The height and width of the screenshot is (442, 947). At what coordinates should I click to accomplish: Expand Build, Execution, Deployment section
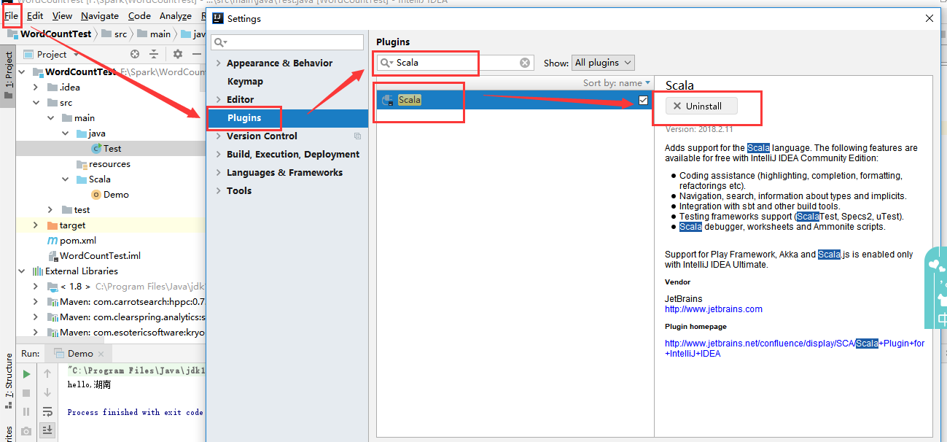(219, 155)
